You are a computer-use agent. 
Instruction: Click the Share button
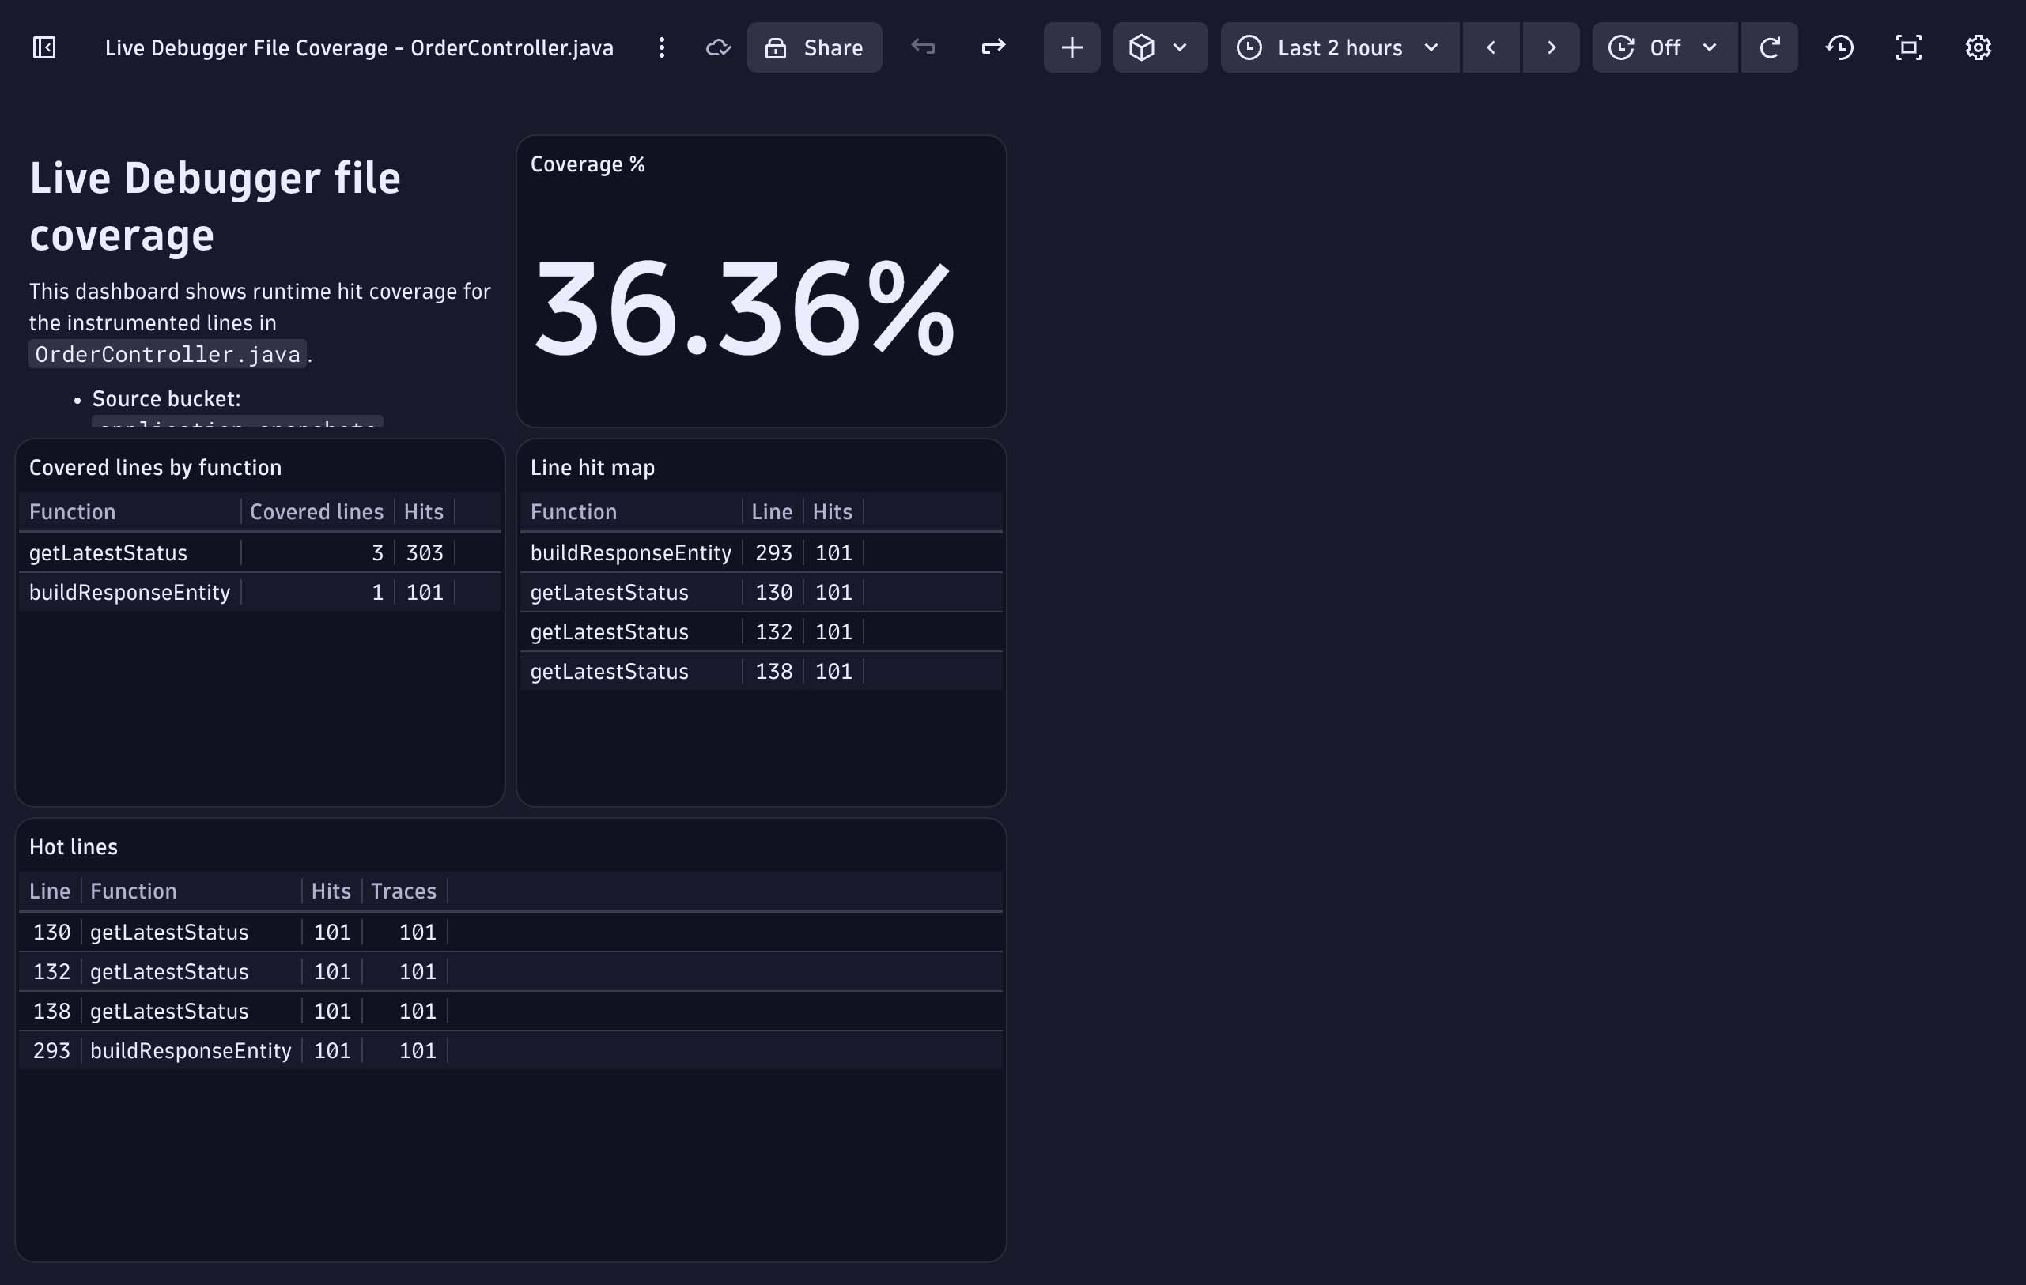click(814, 48)
